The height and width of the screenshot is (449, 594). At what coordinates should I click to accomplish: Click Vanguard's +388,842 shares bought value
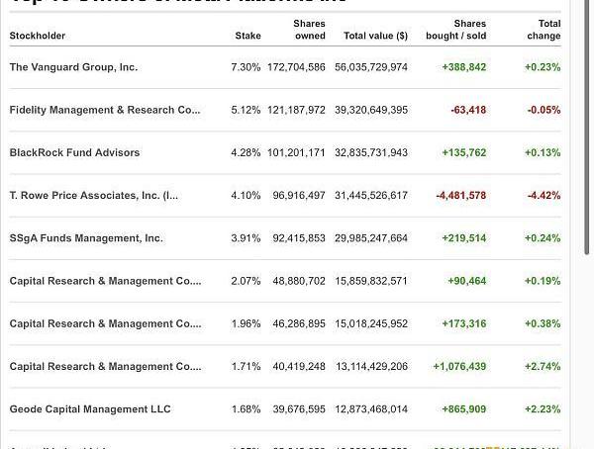point(464,67)
